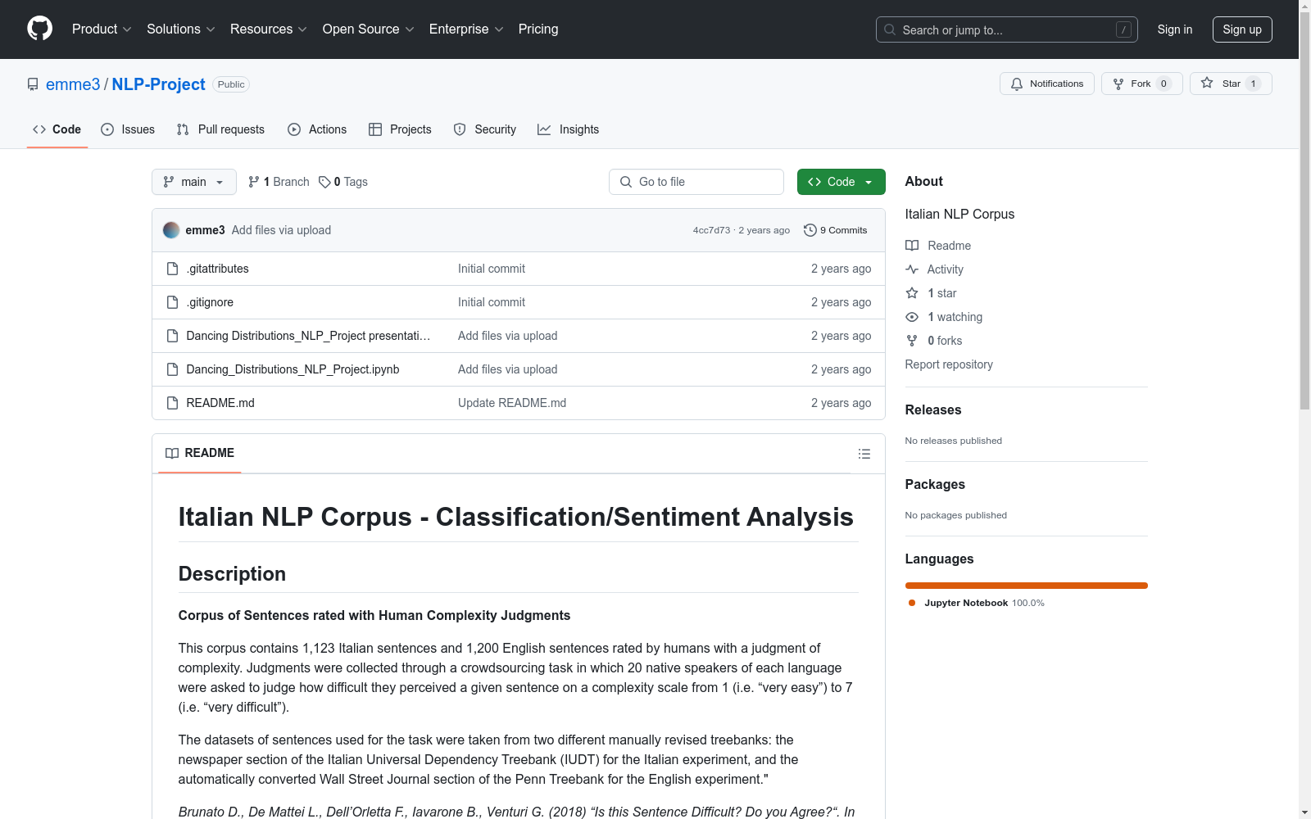Click the Italian NLP Corpus description text
Screen dimensions: 1311x819
point(959,215)
